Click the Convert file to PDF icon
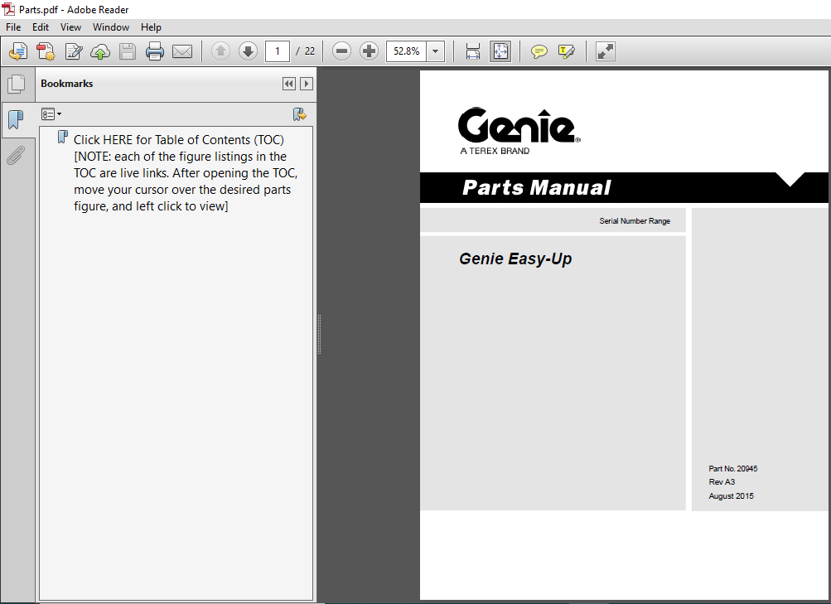This screenshot has height=604, width=831. (46, 51)
